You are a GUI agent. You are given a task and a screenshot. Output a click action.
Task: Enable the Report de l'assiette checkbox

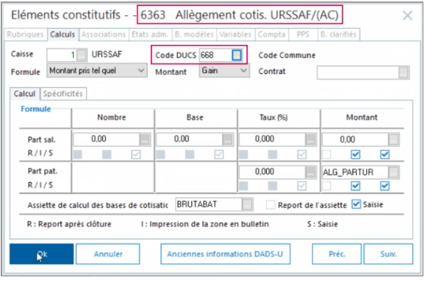[270, 205]
